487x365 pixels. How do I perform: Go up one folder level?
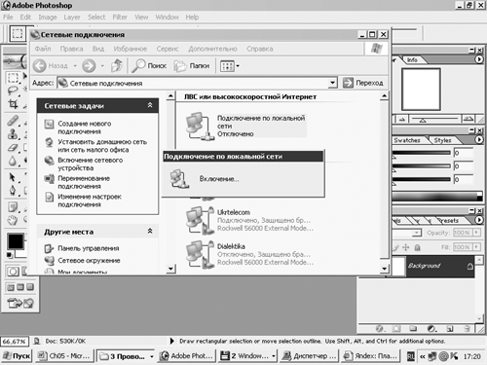click(117, 66)
